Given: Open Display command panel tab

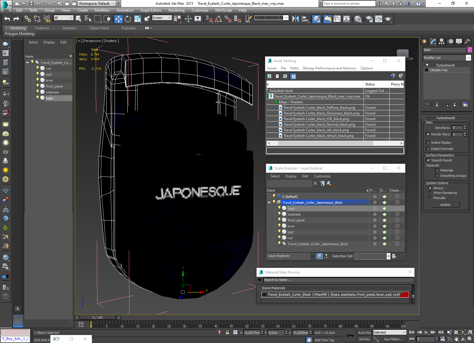Looking at the screenshot, I should pos(459,41).
